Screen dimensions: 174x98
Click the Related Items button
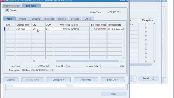pos(32,80)
